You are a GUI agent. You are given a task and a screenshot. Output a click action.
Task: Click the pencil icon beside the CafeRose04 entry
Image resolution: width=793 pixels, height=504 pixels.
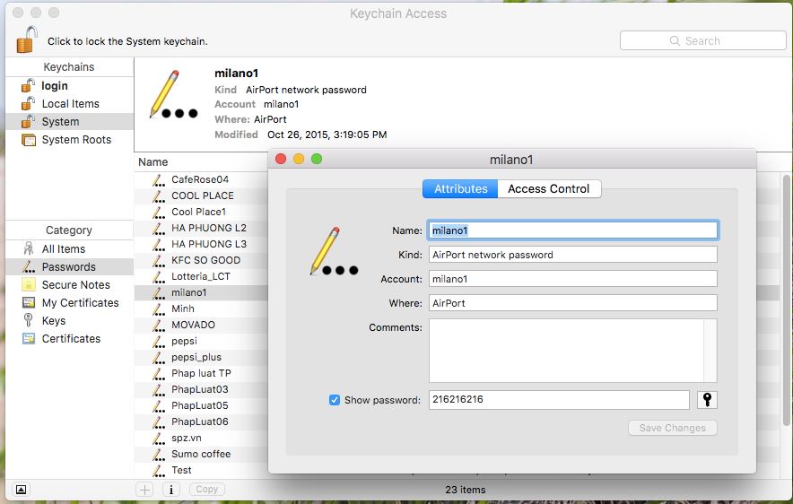[158, 179]
